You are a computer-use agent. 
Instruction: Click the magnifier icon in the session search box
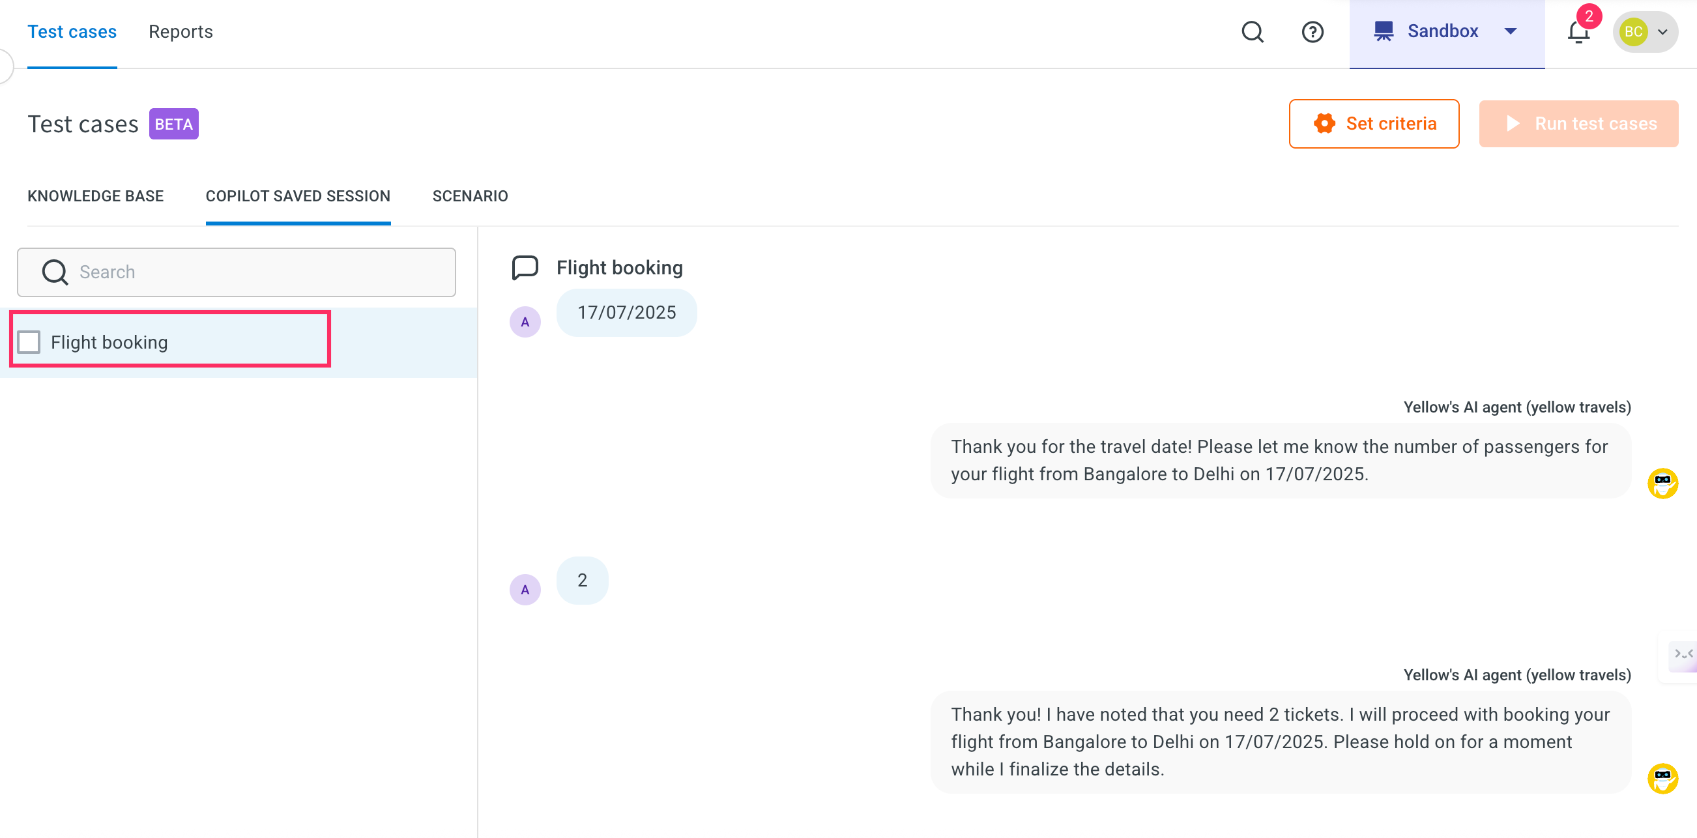click(x=55, y=272)
